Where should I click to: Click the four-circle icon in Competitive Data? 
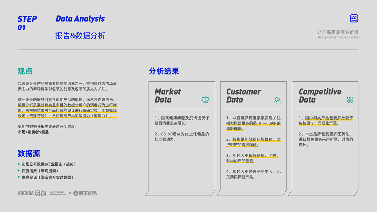point(350,100)
